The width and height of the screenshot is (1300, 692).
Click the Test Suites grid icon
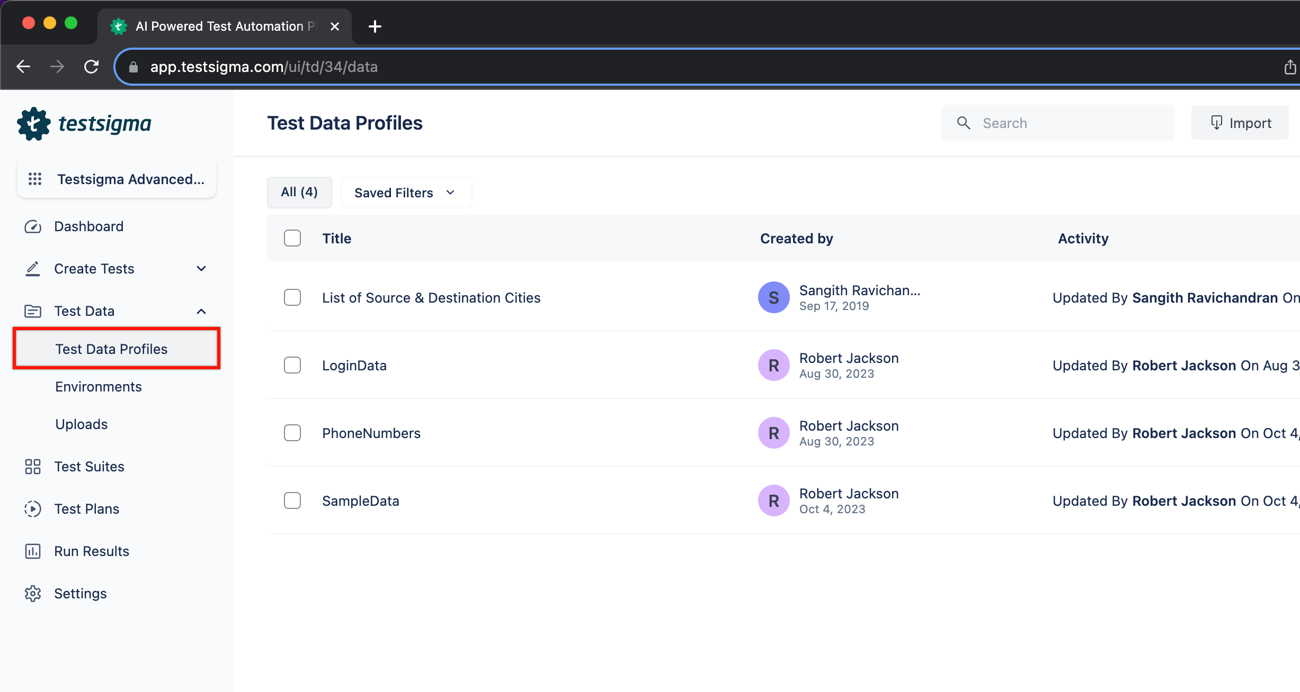[33, 467]
